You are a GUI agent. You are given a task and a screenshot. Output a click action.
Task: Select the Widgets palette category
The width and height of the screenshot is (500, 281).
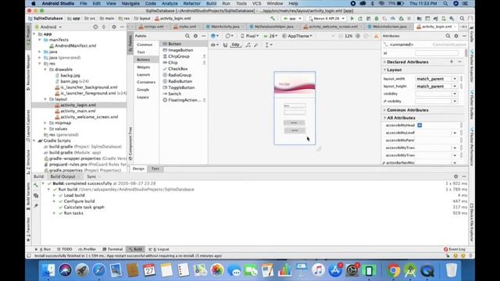[144, 67]
